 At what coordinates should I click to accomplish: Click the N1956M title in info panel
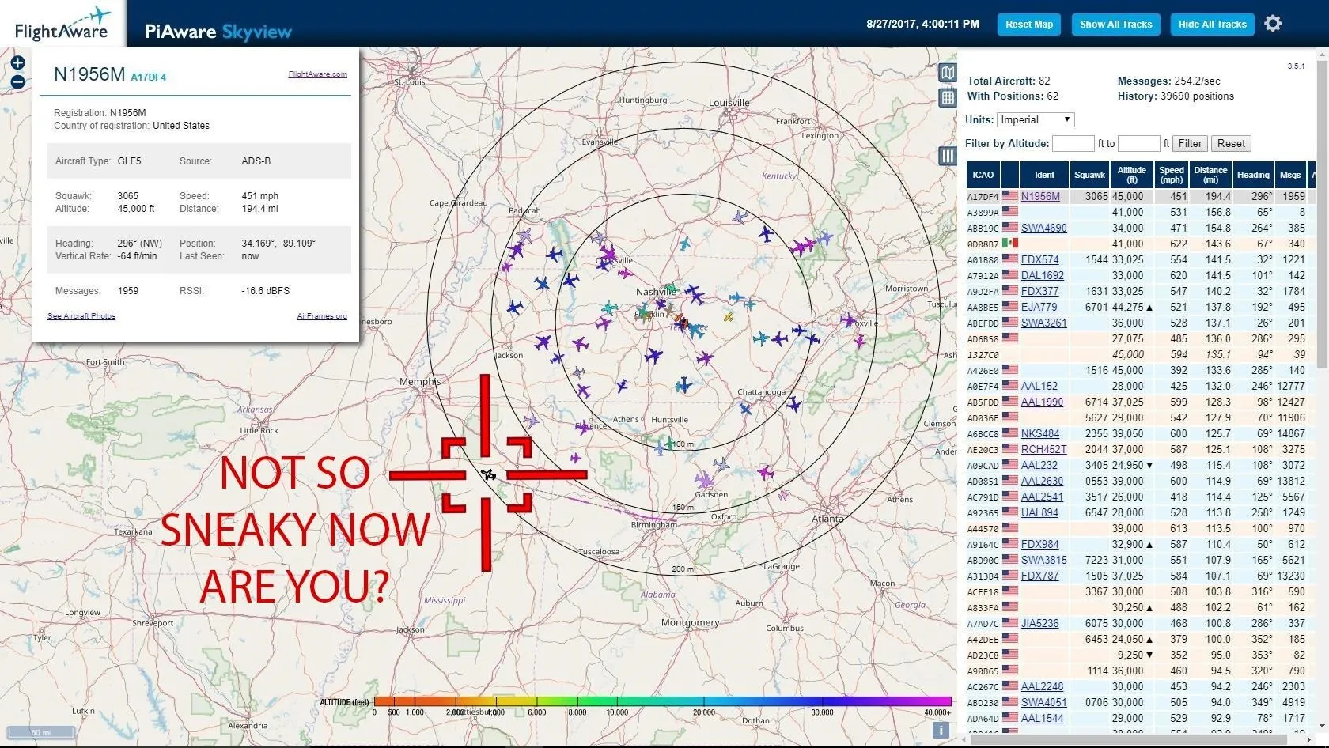89,74
